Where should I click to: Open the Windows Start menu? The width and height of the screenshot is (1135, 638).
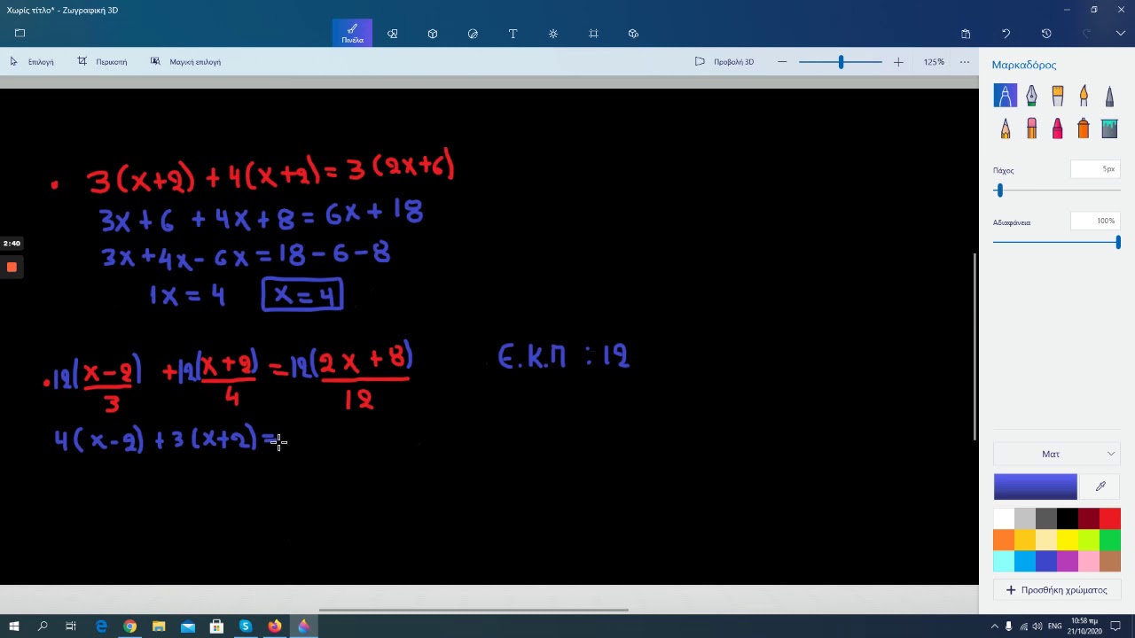click(13, 626)
